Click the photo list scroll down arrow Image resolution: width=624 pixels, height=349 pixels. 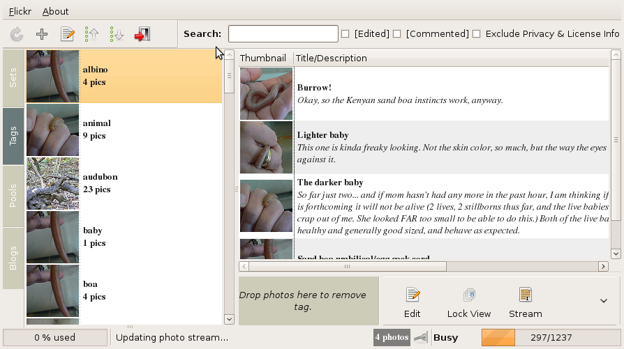(616, 254)
